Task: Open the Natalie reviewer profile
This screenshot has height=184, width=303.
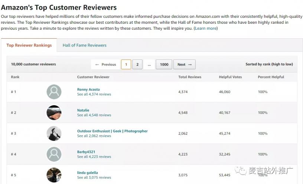Action: 83,110
